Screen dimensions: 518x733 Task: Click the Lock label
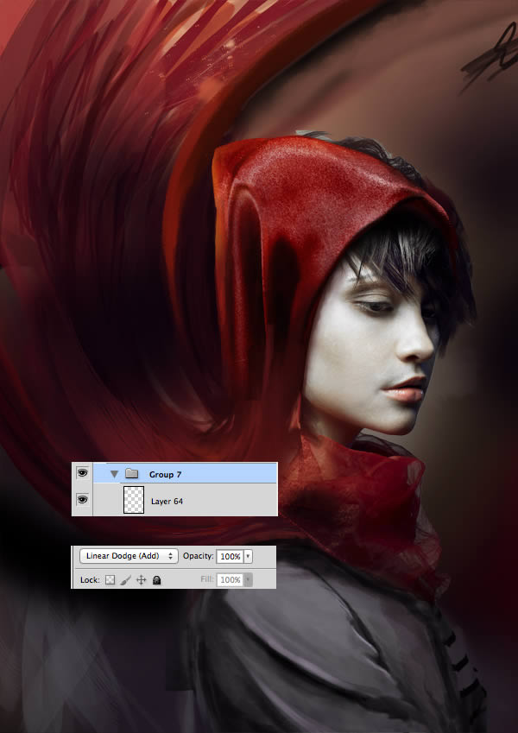point(90,579)
